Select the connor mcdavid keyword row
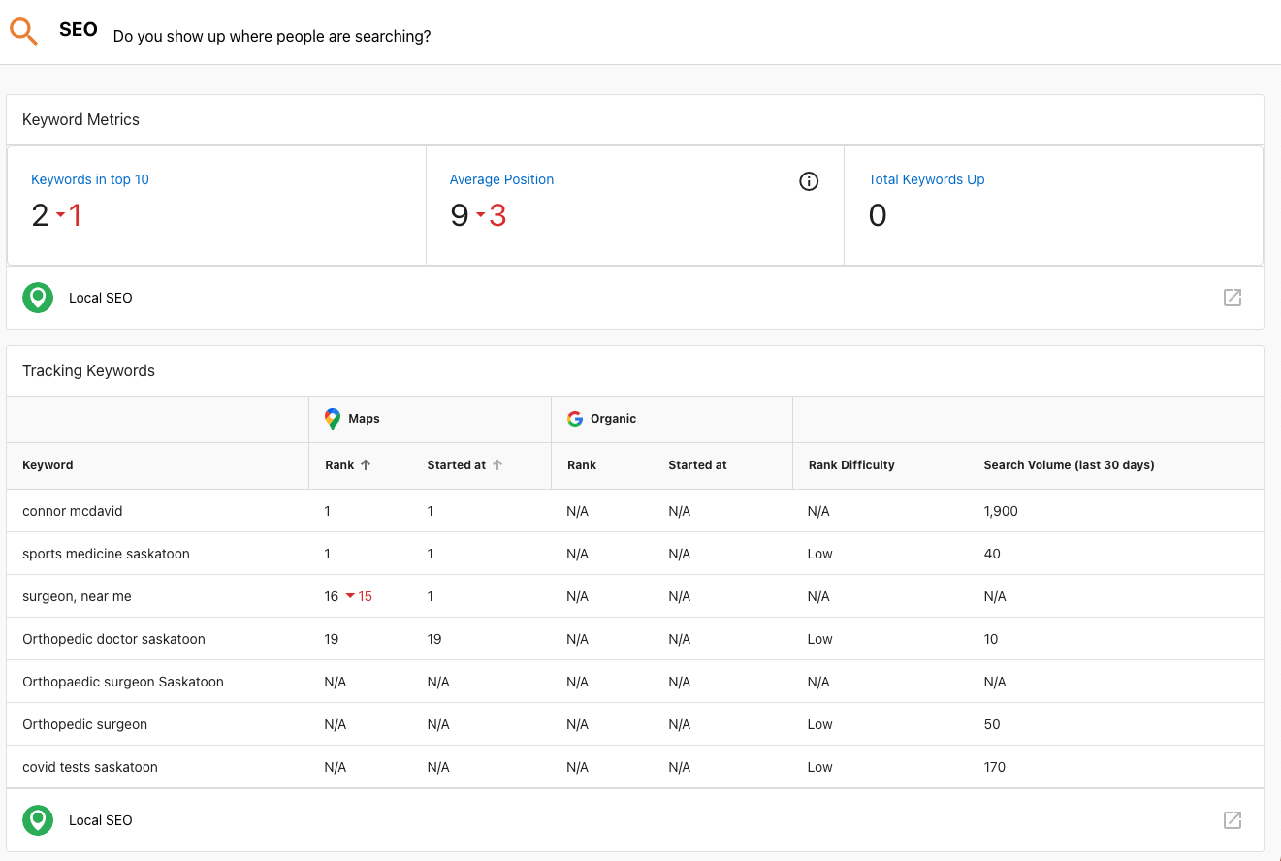This screenshot has height=861, width=1281. [73, 511]
